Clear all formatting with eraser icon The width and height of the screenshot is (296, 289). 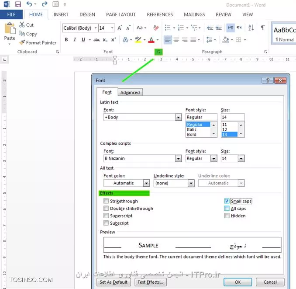pos(156,28)
